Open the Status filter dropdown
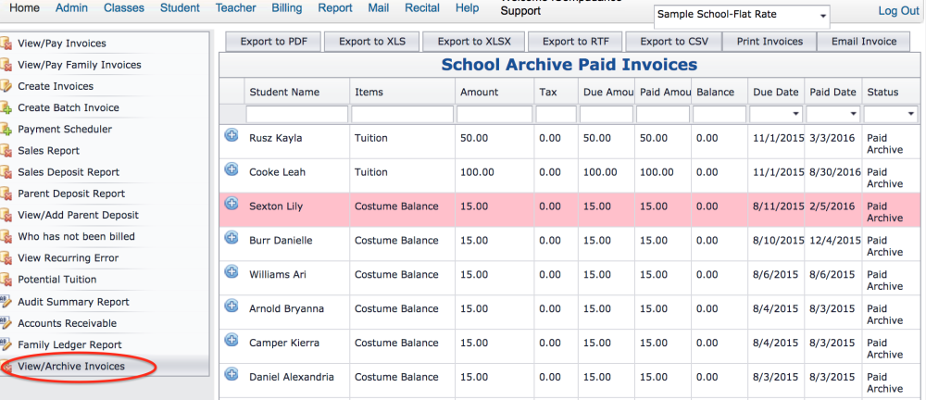This screenshot has height=400, width=926. click(910, 114)
